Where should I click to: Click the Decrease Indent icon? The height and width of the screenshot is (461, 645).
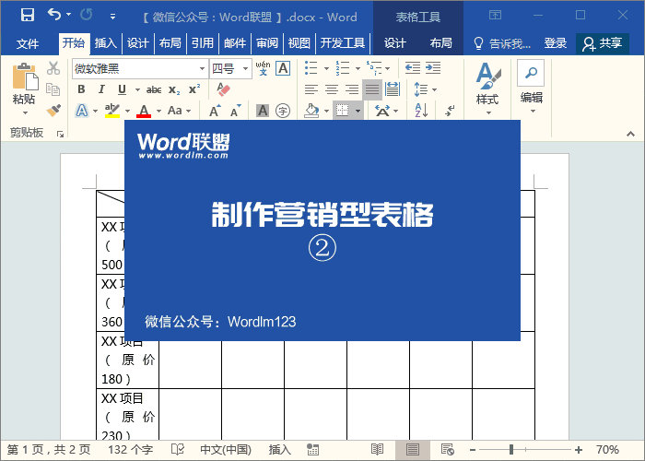[413, 68]
